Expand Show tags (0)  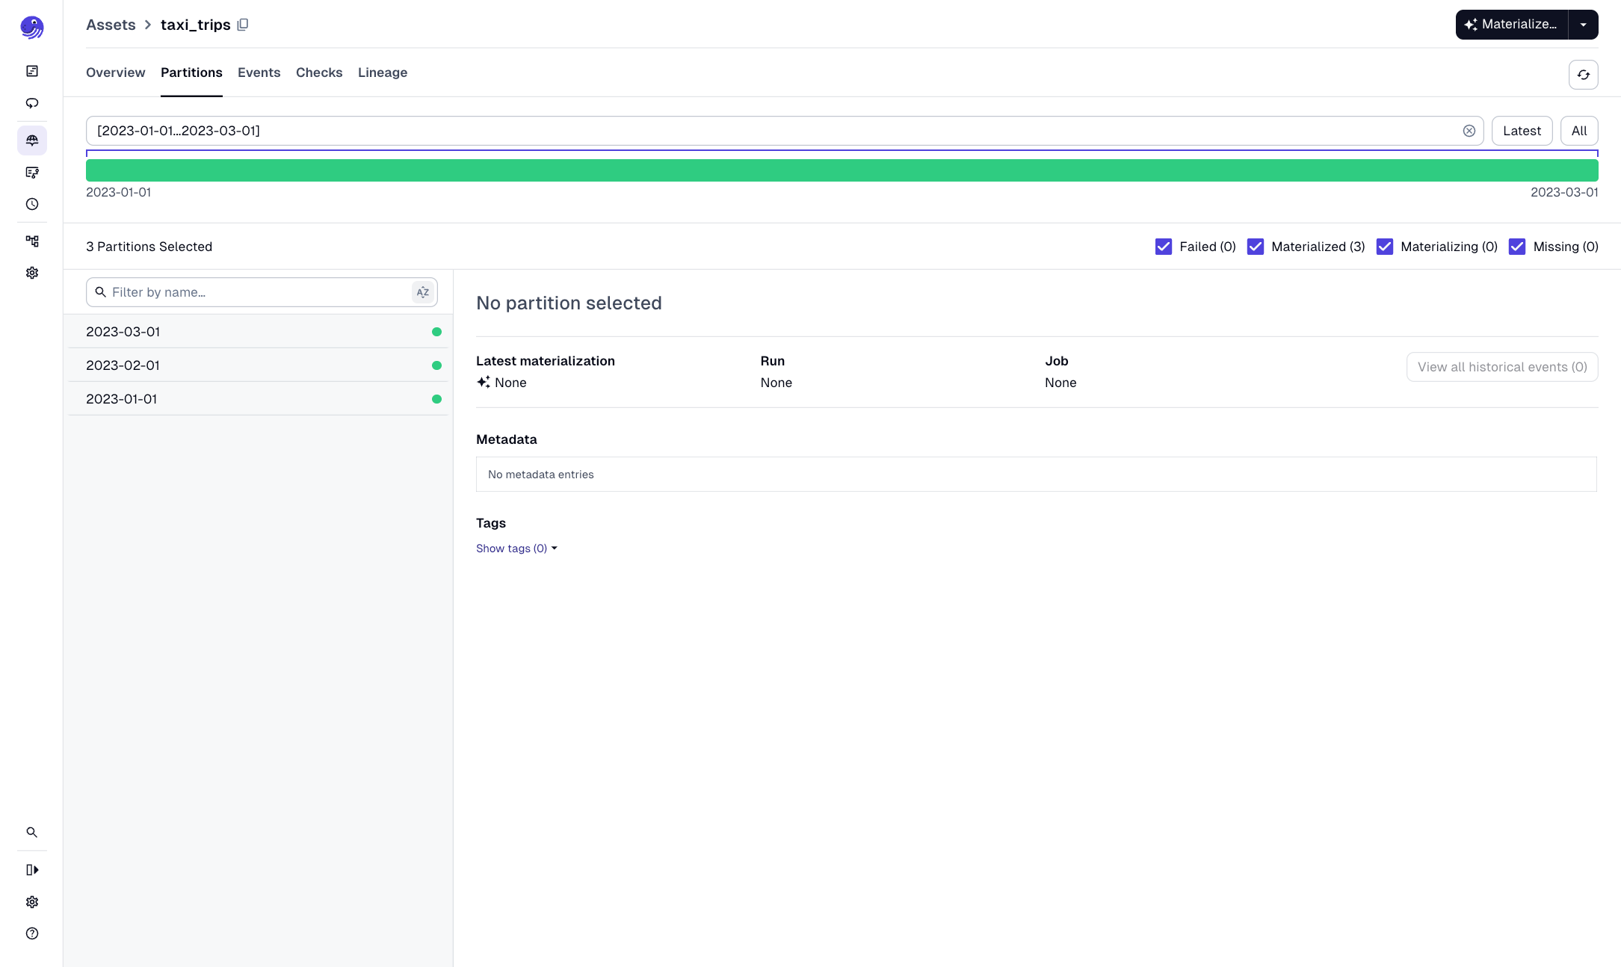tap(516, 548)
